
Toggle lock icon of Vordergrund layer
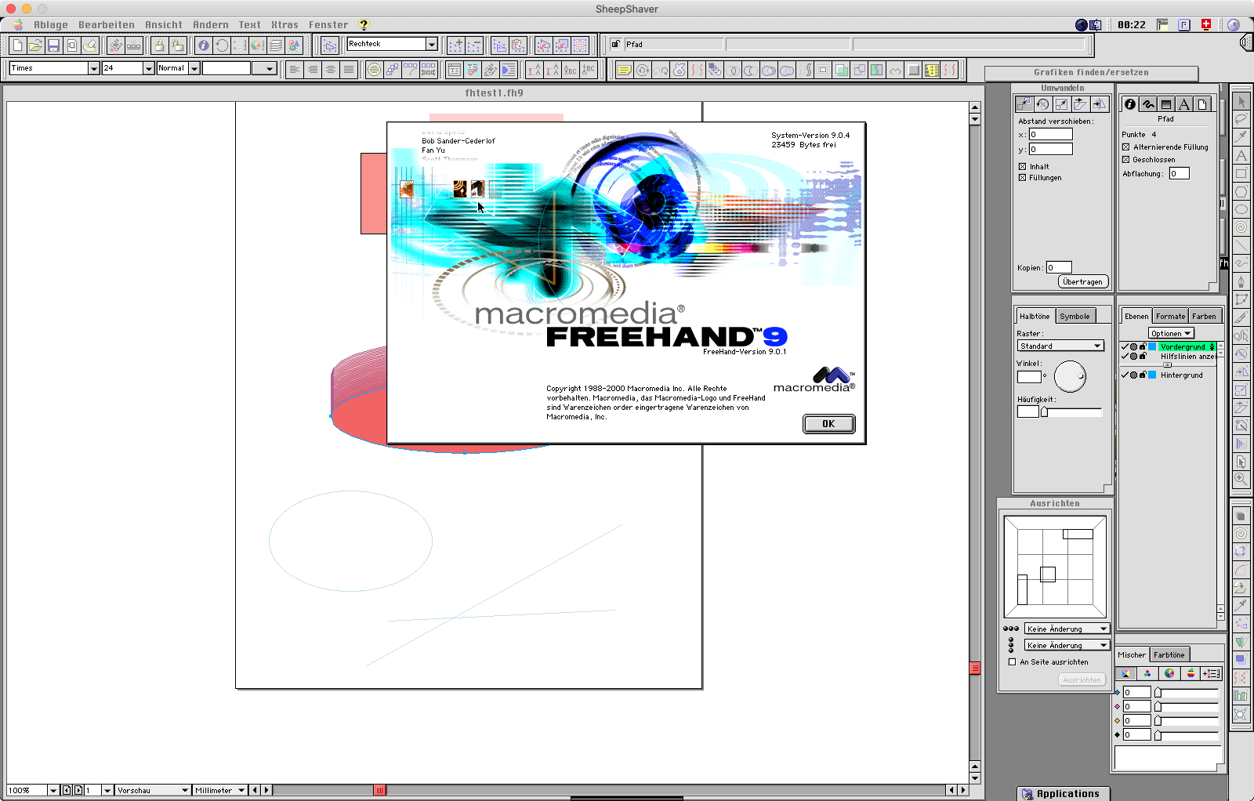pos(1143,346)
